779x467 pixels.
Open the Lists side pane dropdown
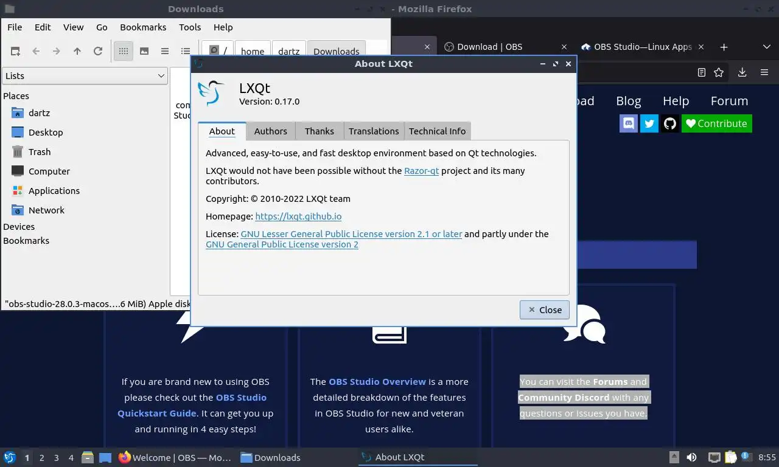coord(85,75)
